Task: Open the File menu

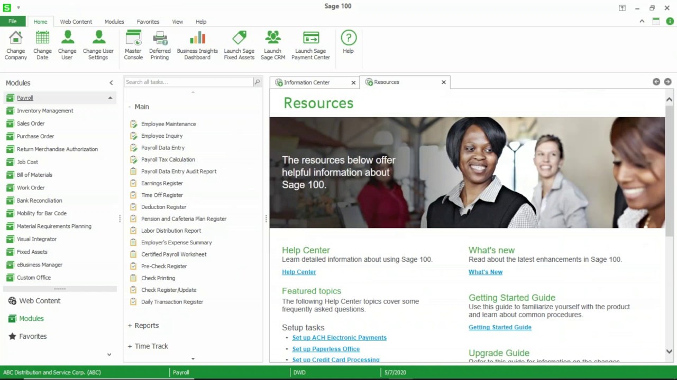Action: click(x=13, y=22)
